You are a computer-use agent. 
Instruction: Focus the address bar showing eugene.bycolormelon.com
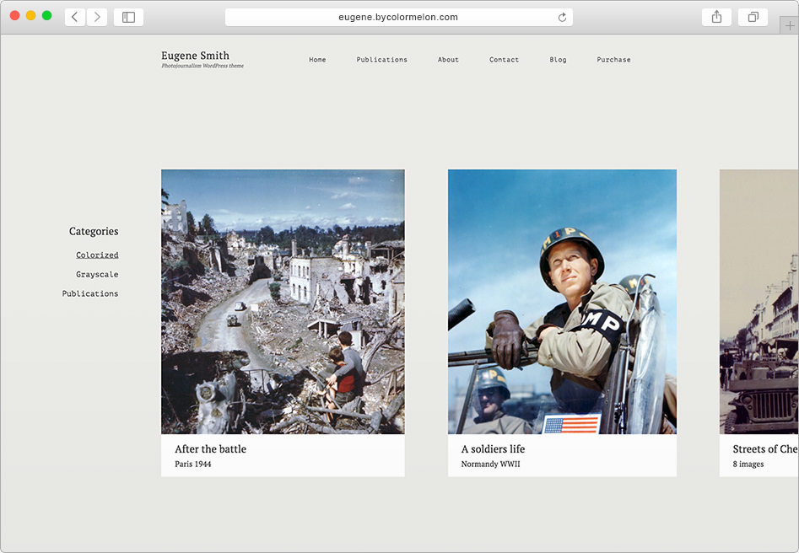tap(398, 17)
